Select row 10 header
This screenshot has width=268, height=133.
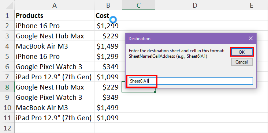[x=7, y=107]
